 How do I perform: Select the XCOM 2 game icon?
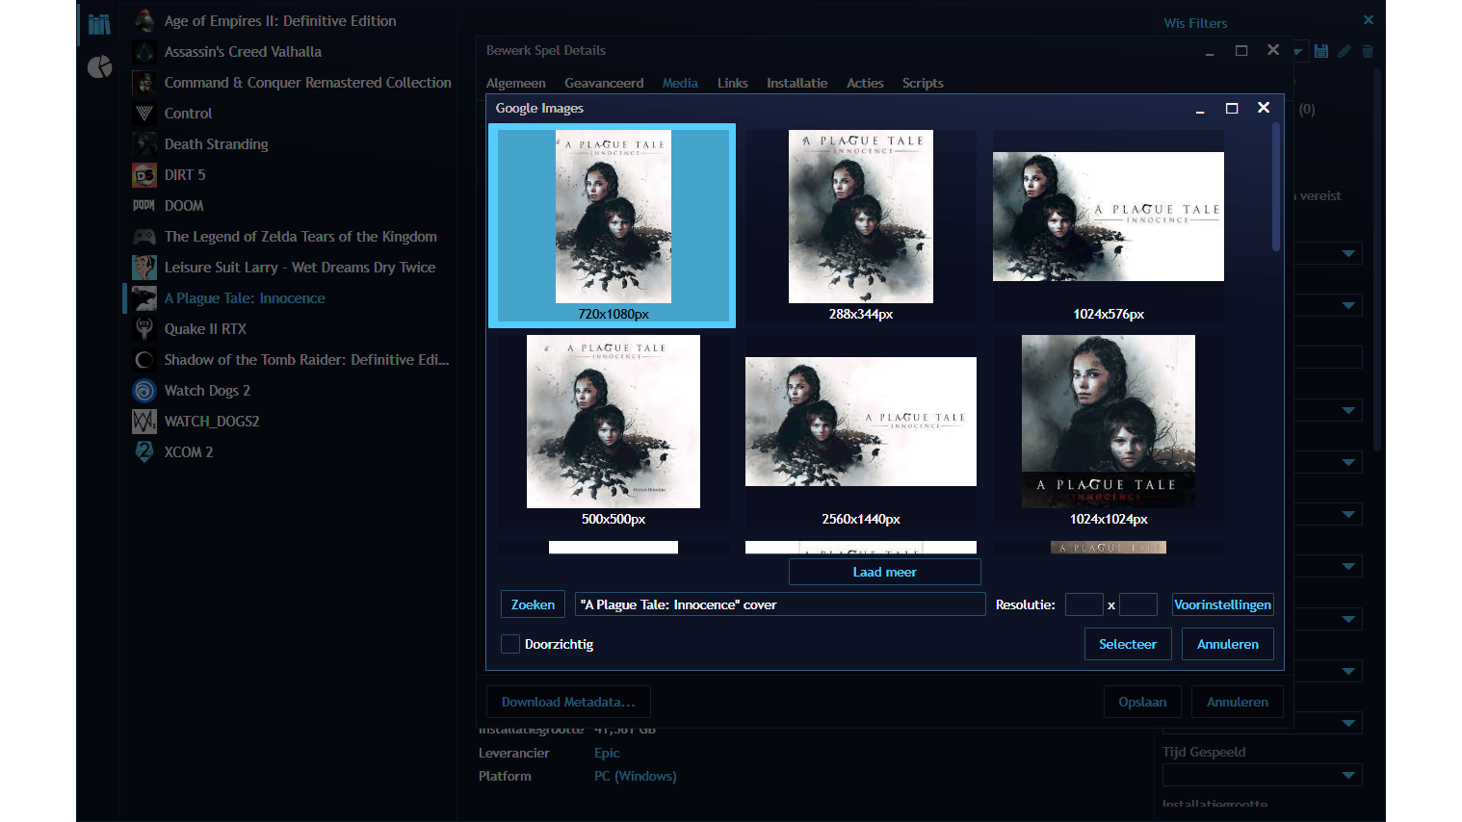point(144,451)
